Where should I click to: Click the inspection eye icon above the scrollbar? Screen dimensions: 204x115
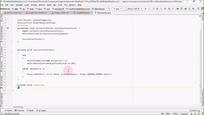(x=200, y=16)
